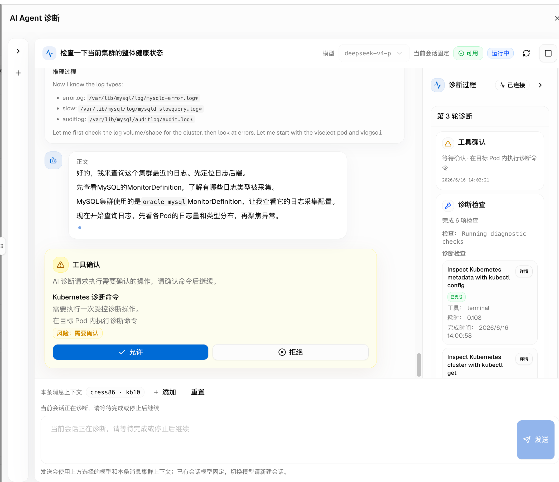Click the oracle-mysql inline code text

point(164,202)
